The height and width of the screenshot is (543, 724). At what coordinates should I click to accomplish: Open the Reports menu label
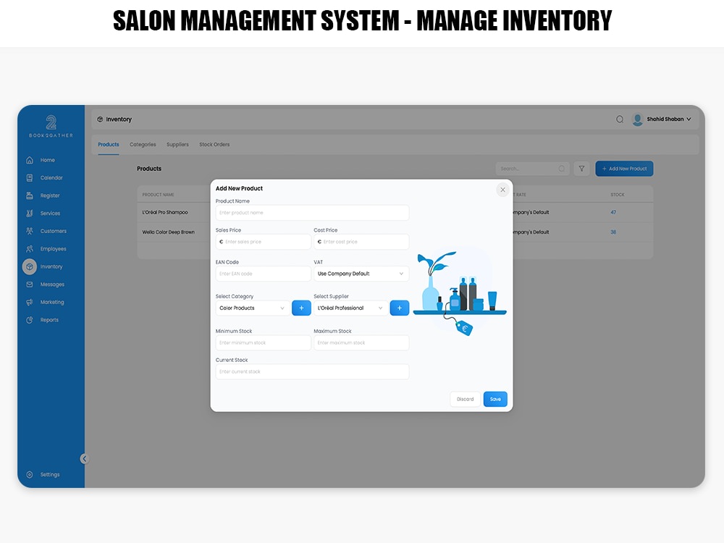[x=49, y=320]
